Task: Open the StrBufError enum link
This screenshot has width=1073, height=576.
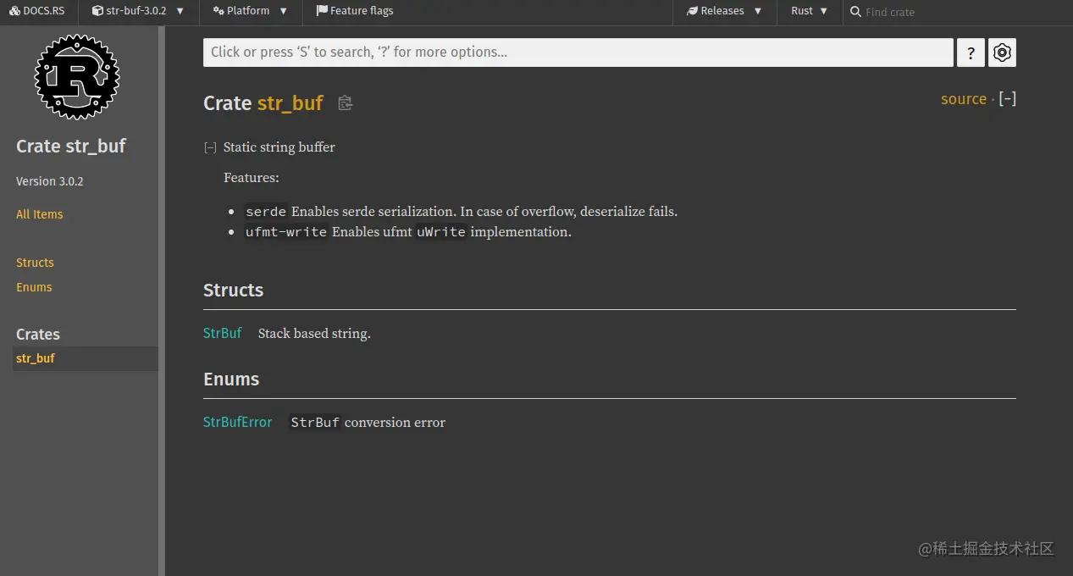Action: [238, 422]
